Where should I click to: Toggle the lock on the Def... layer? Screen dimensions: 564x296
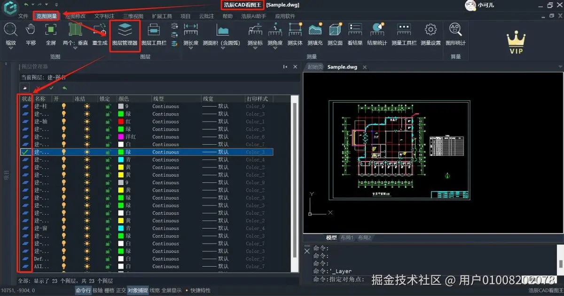point(108,259)
